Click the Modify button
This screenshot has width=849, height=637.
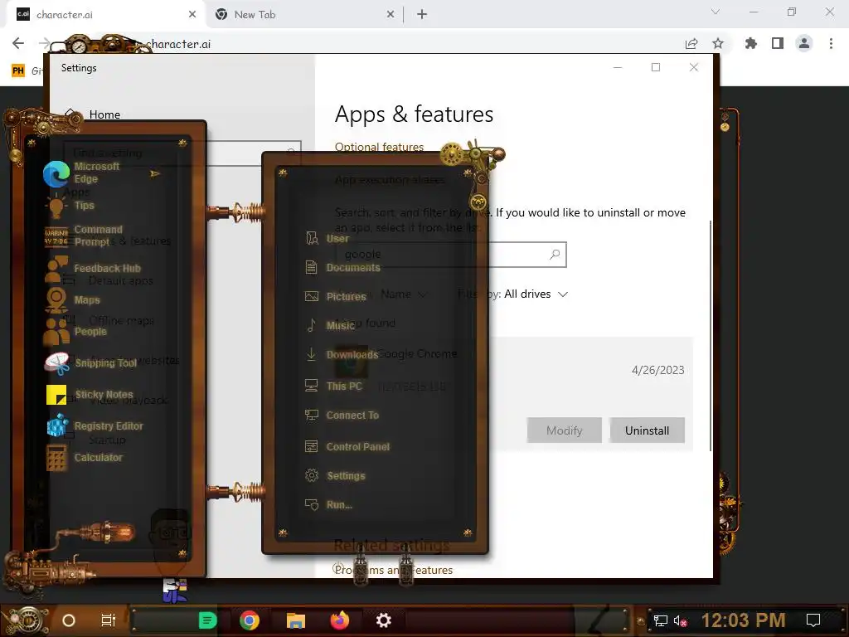coord(564,430)
